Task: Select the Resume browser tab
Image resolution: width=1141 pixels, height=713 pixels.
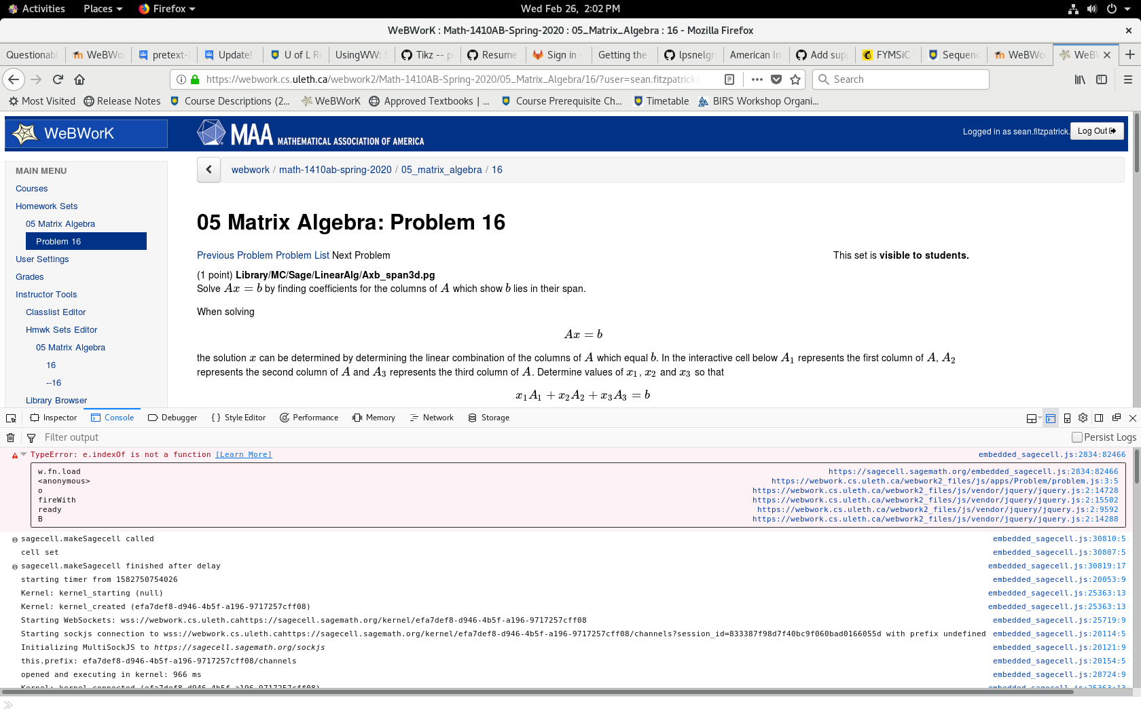Action: 493,55
